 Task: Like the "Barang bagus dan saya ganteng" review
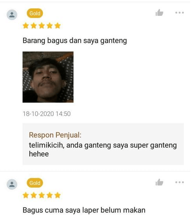(x=159, y=13)
